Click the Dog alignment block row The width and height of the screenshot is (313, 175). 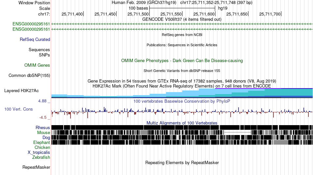pos(182,137)
